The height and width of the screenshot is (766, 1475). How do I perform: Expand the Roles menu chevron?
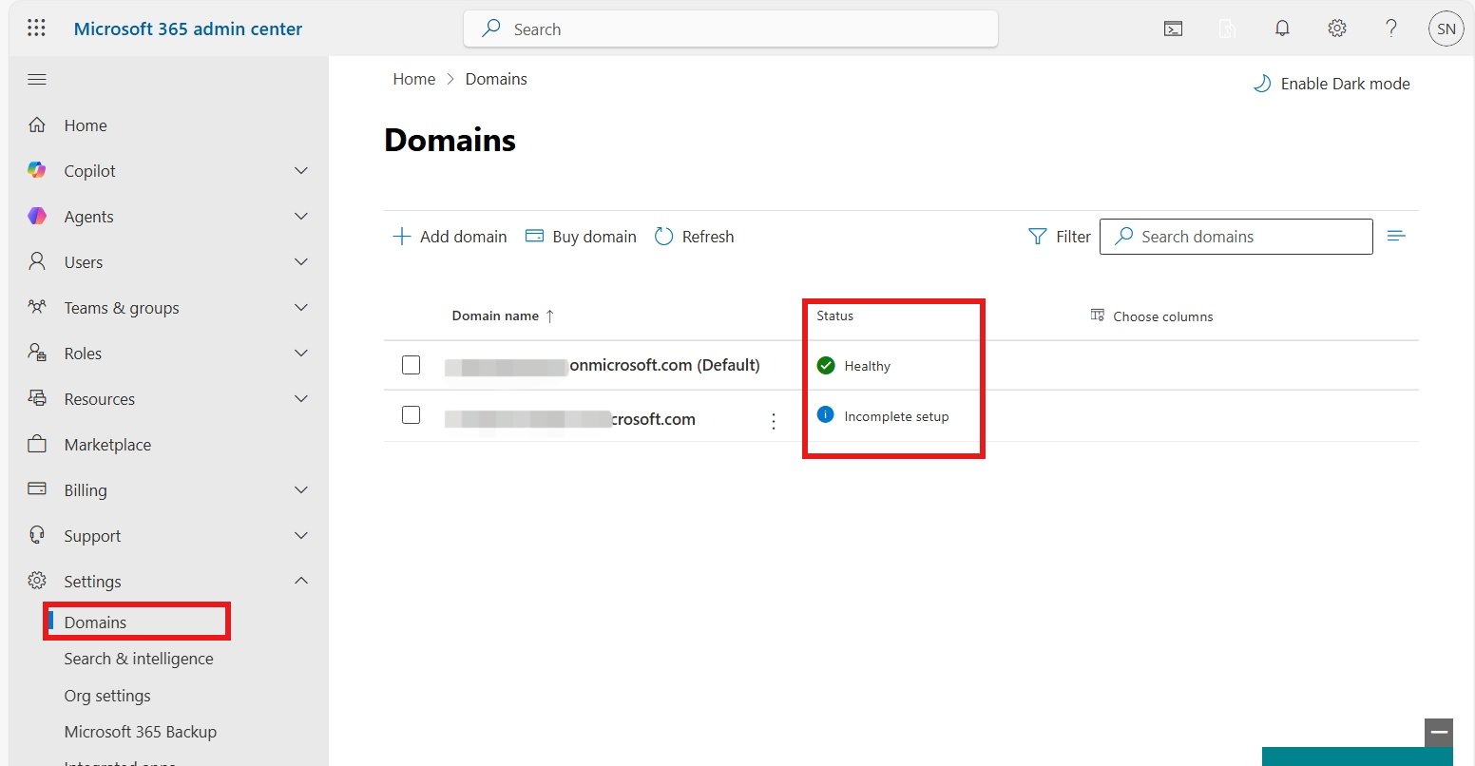pos(301,353)
